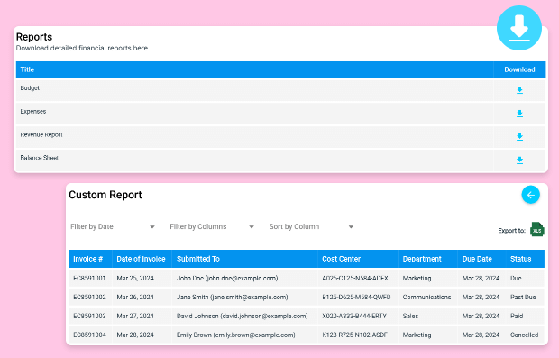Click the Custom Report heading

pos(105,195)
